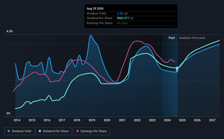The width and height of the screenshot is (224, 139).
Task: Select the 2015 x-axis label
Action: (32, 120)
